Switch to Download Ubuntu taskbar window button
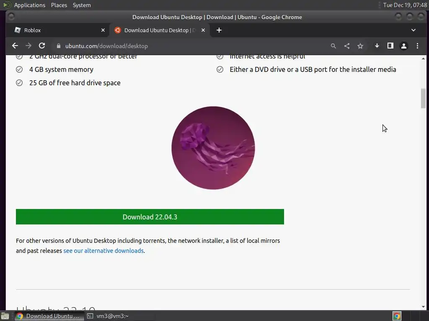The height and width of the screenshot is (321, 429). point(49,316)
